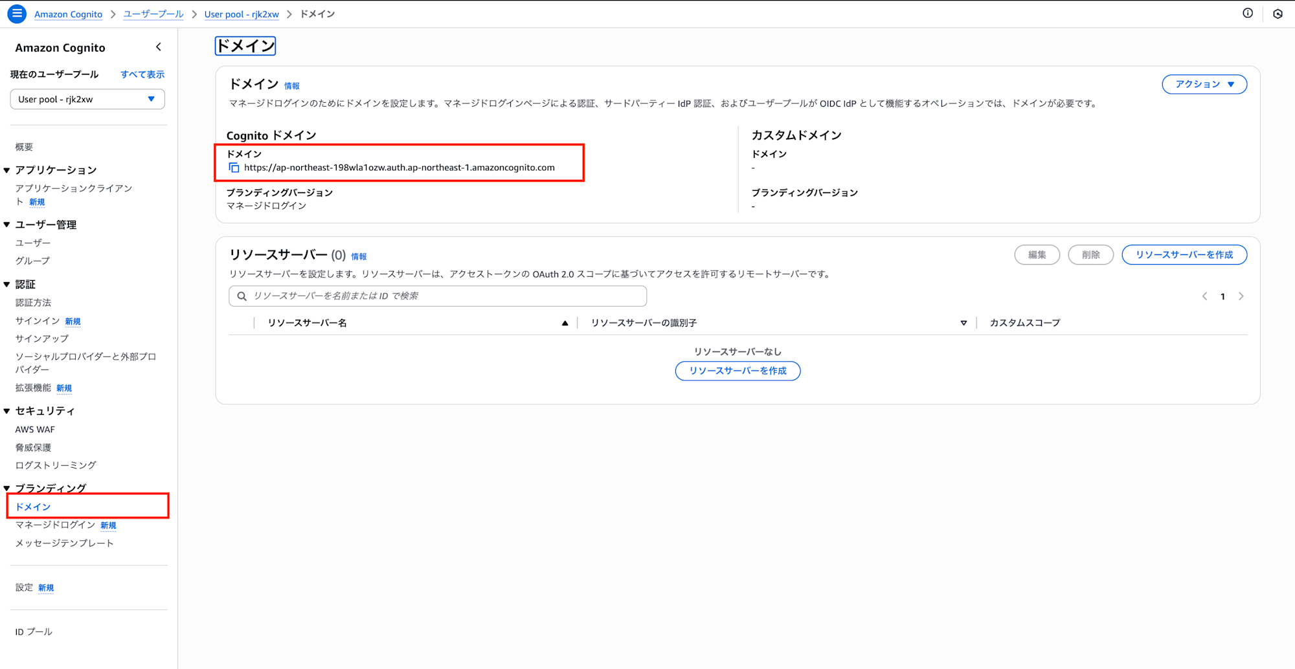Open サインアップ in the sidebar
The width and height of the screenshot is (1295, 669).
41,338
